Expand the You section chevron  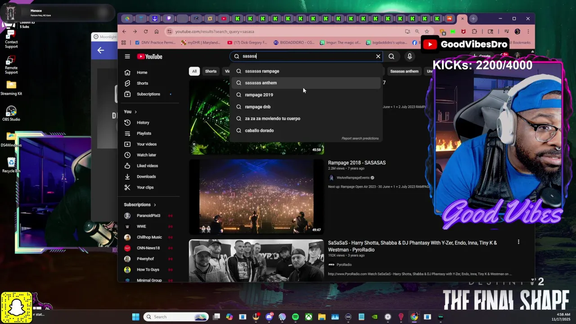coord(135,112)
